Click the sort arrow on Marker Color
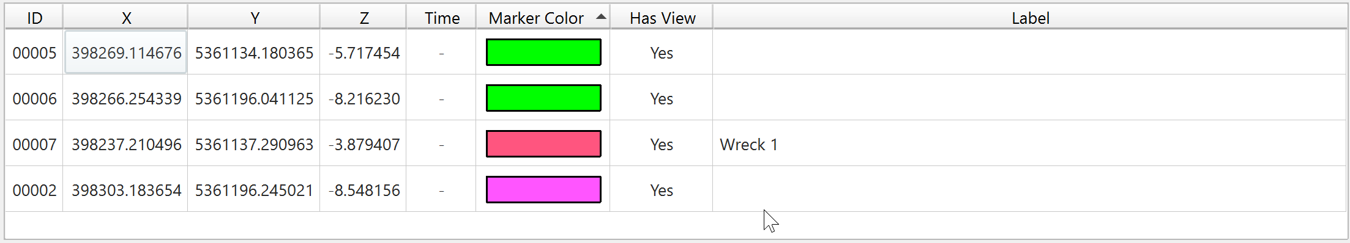 601,16
